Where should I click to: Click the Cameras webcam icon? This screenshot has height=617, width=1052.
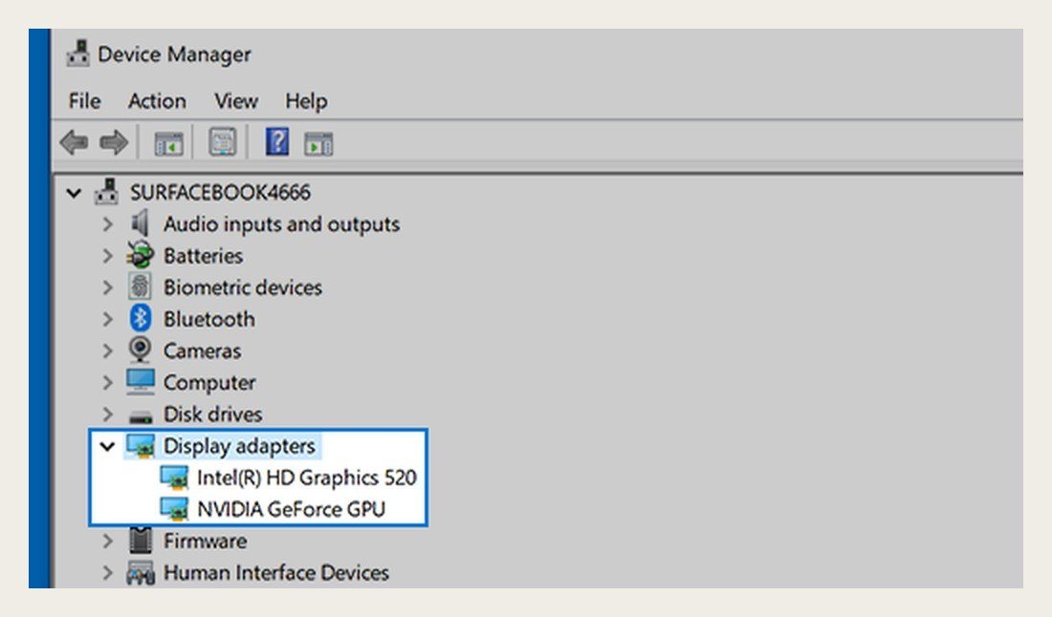click(x=140, y=350)
